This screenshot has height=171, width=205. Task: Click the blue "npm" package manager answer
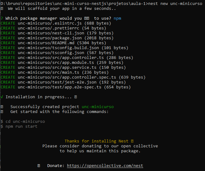pos(117,18)
